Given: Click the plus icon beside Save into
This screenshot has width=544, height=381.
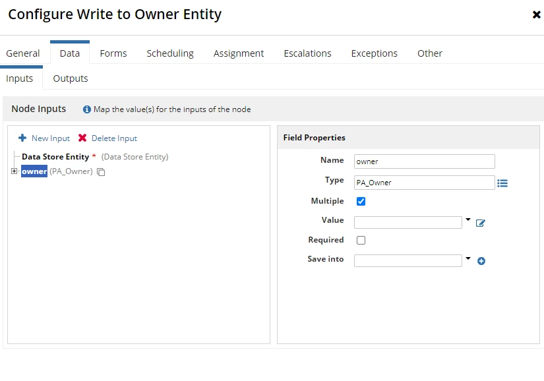Looking at the screenshot, I should pos(481,261).
